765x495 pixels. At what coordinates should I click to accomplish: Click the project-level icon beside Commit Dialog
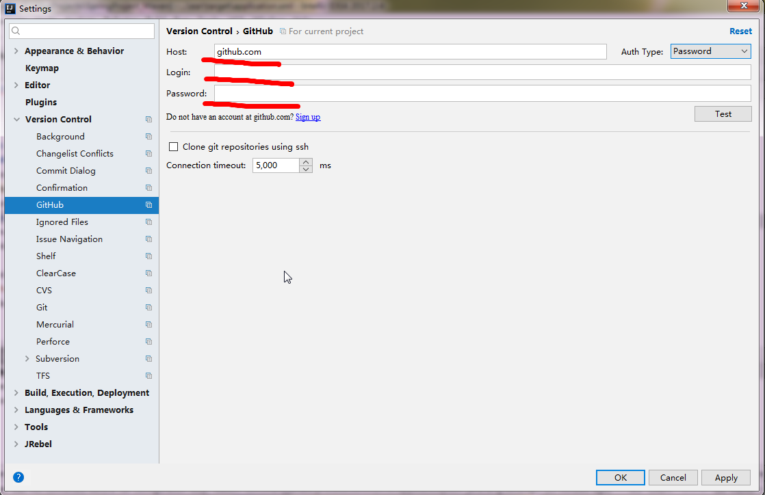click(148, 171)
